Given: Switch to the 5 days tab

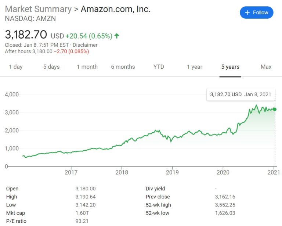Looking at the screenshot, I should click(51, 67).
